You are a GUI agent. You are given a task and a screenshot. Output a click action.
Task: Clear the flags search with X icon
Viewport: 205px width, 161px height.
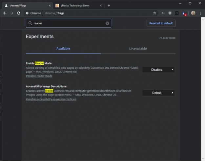pyautogui.click(x=107, y=23)
